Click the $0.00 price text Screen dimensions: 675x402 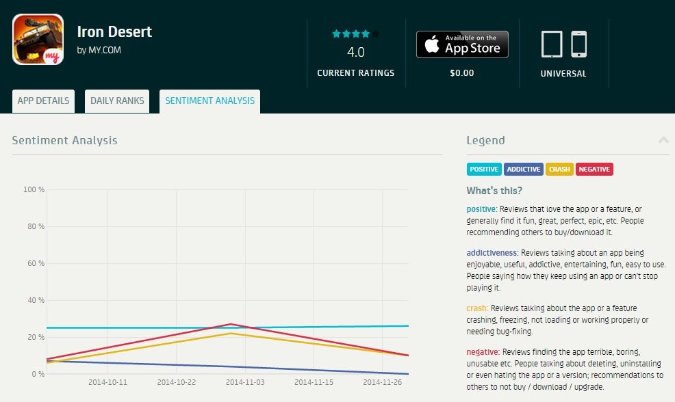462,73
